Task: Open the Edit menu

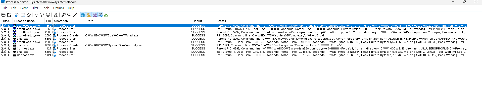Action: (14, 8)
